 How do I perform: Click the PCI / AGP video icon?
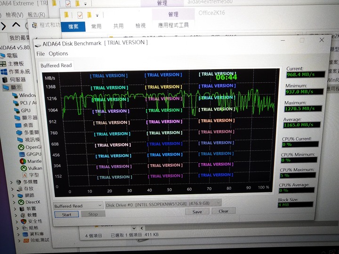[x=16, y=103]
